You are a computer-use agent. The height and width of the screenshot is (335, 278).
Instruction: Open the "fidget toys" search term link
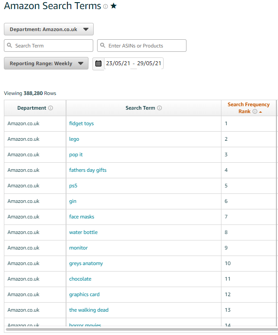[x=81, y=123]
